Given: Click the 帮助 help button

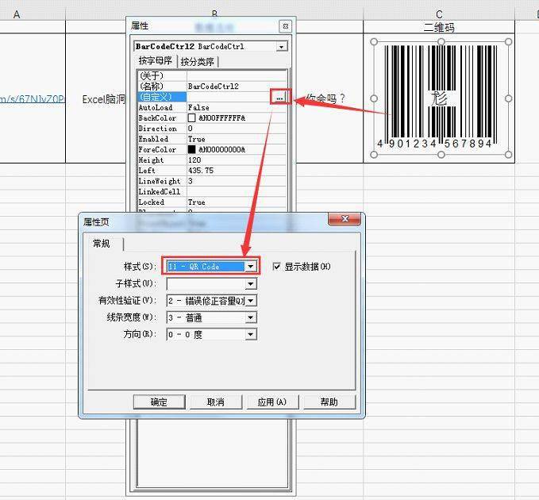Looking at the screenshot, I should pyautogui.click(x=329, y=402).
